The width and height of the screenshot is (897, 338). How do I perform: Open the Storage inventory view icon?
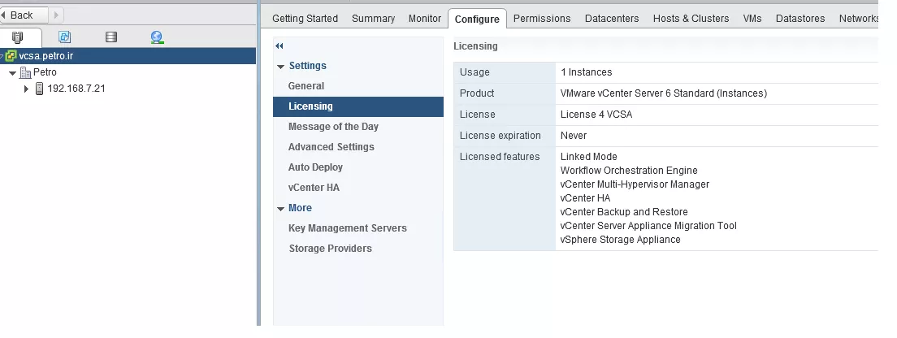point(111,37)
